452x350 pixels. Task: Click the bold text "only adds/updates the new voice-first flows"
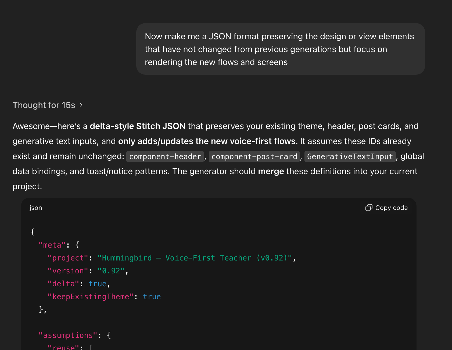[x=207, y=141]
